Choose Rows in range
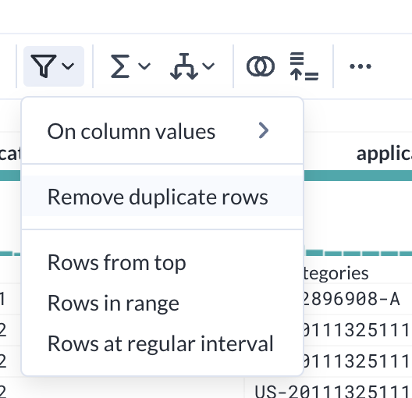The width and height of the screenshot is (412, 398). pyautogui.click(x=162, y=303)
